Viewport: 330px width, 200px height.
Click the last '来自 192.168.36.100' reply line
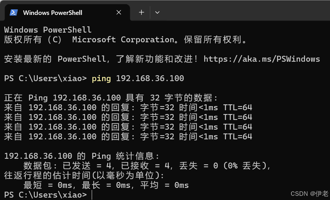coord(128,137)
